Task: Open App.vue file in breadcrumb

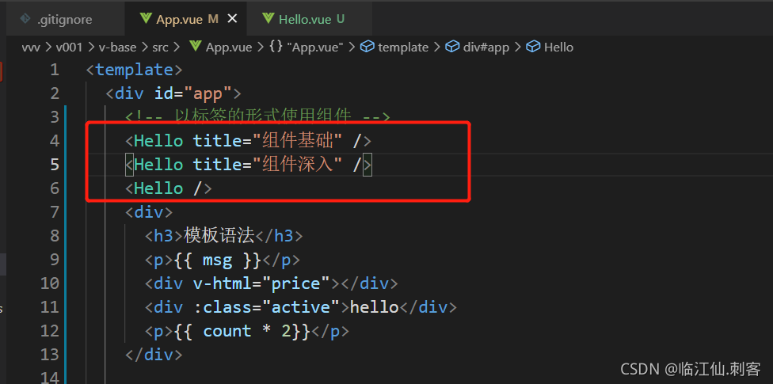Action: tap(229, 48)
